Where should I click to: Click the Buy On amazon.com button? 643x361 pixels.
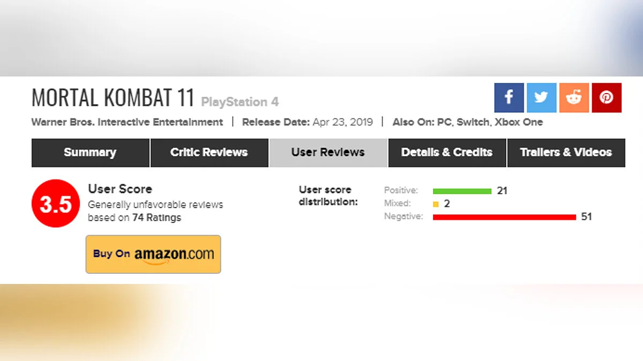coord(153,254)
